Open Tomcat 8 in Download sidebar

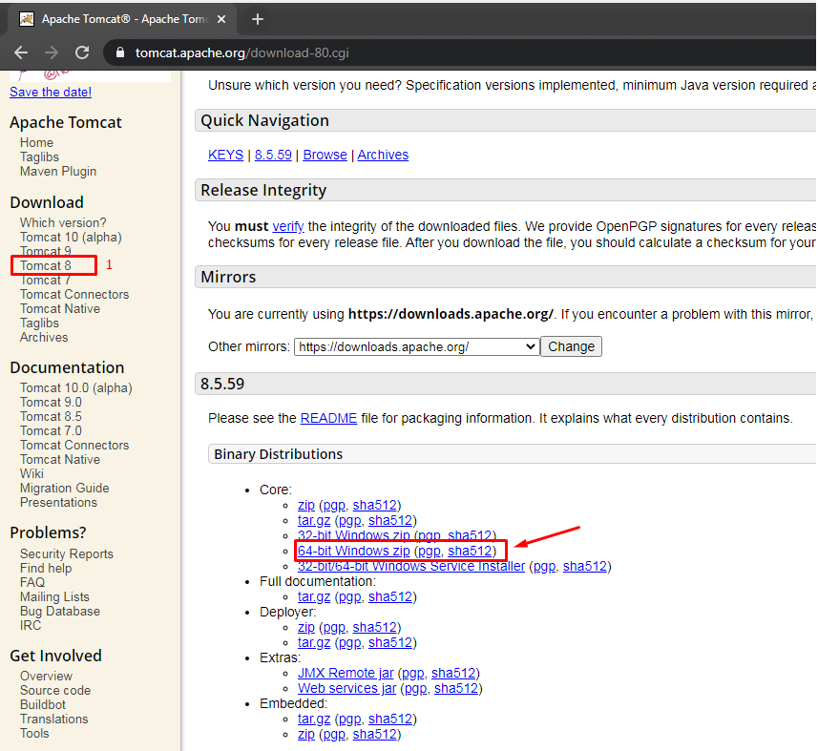[46, 265]
